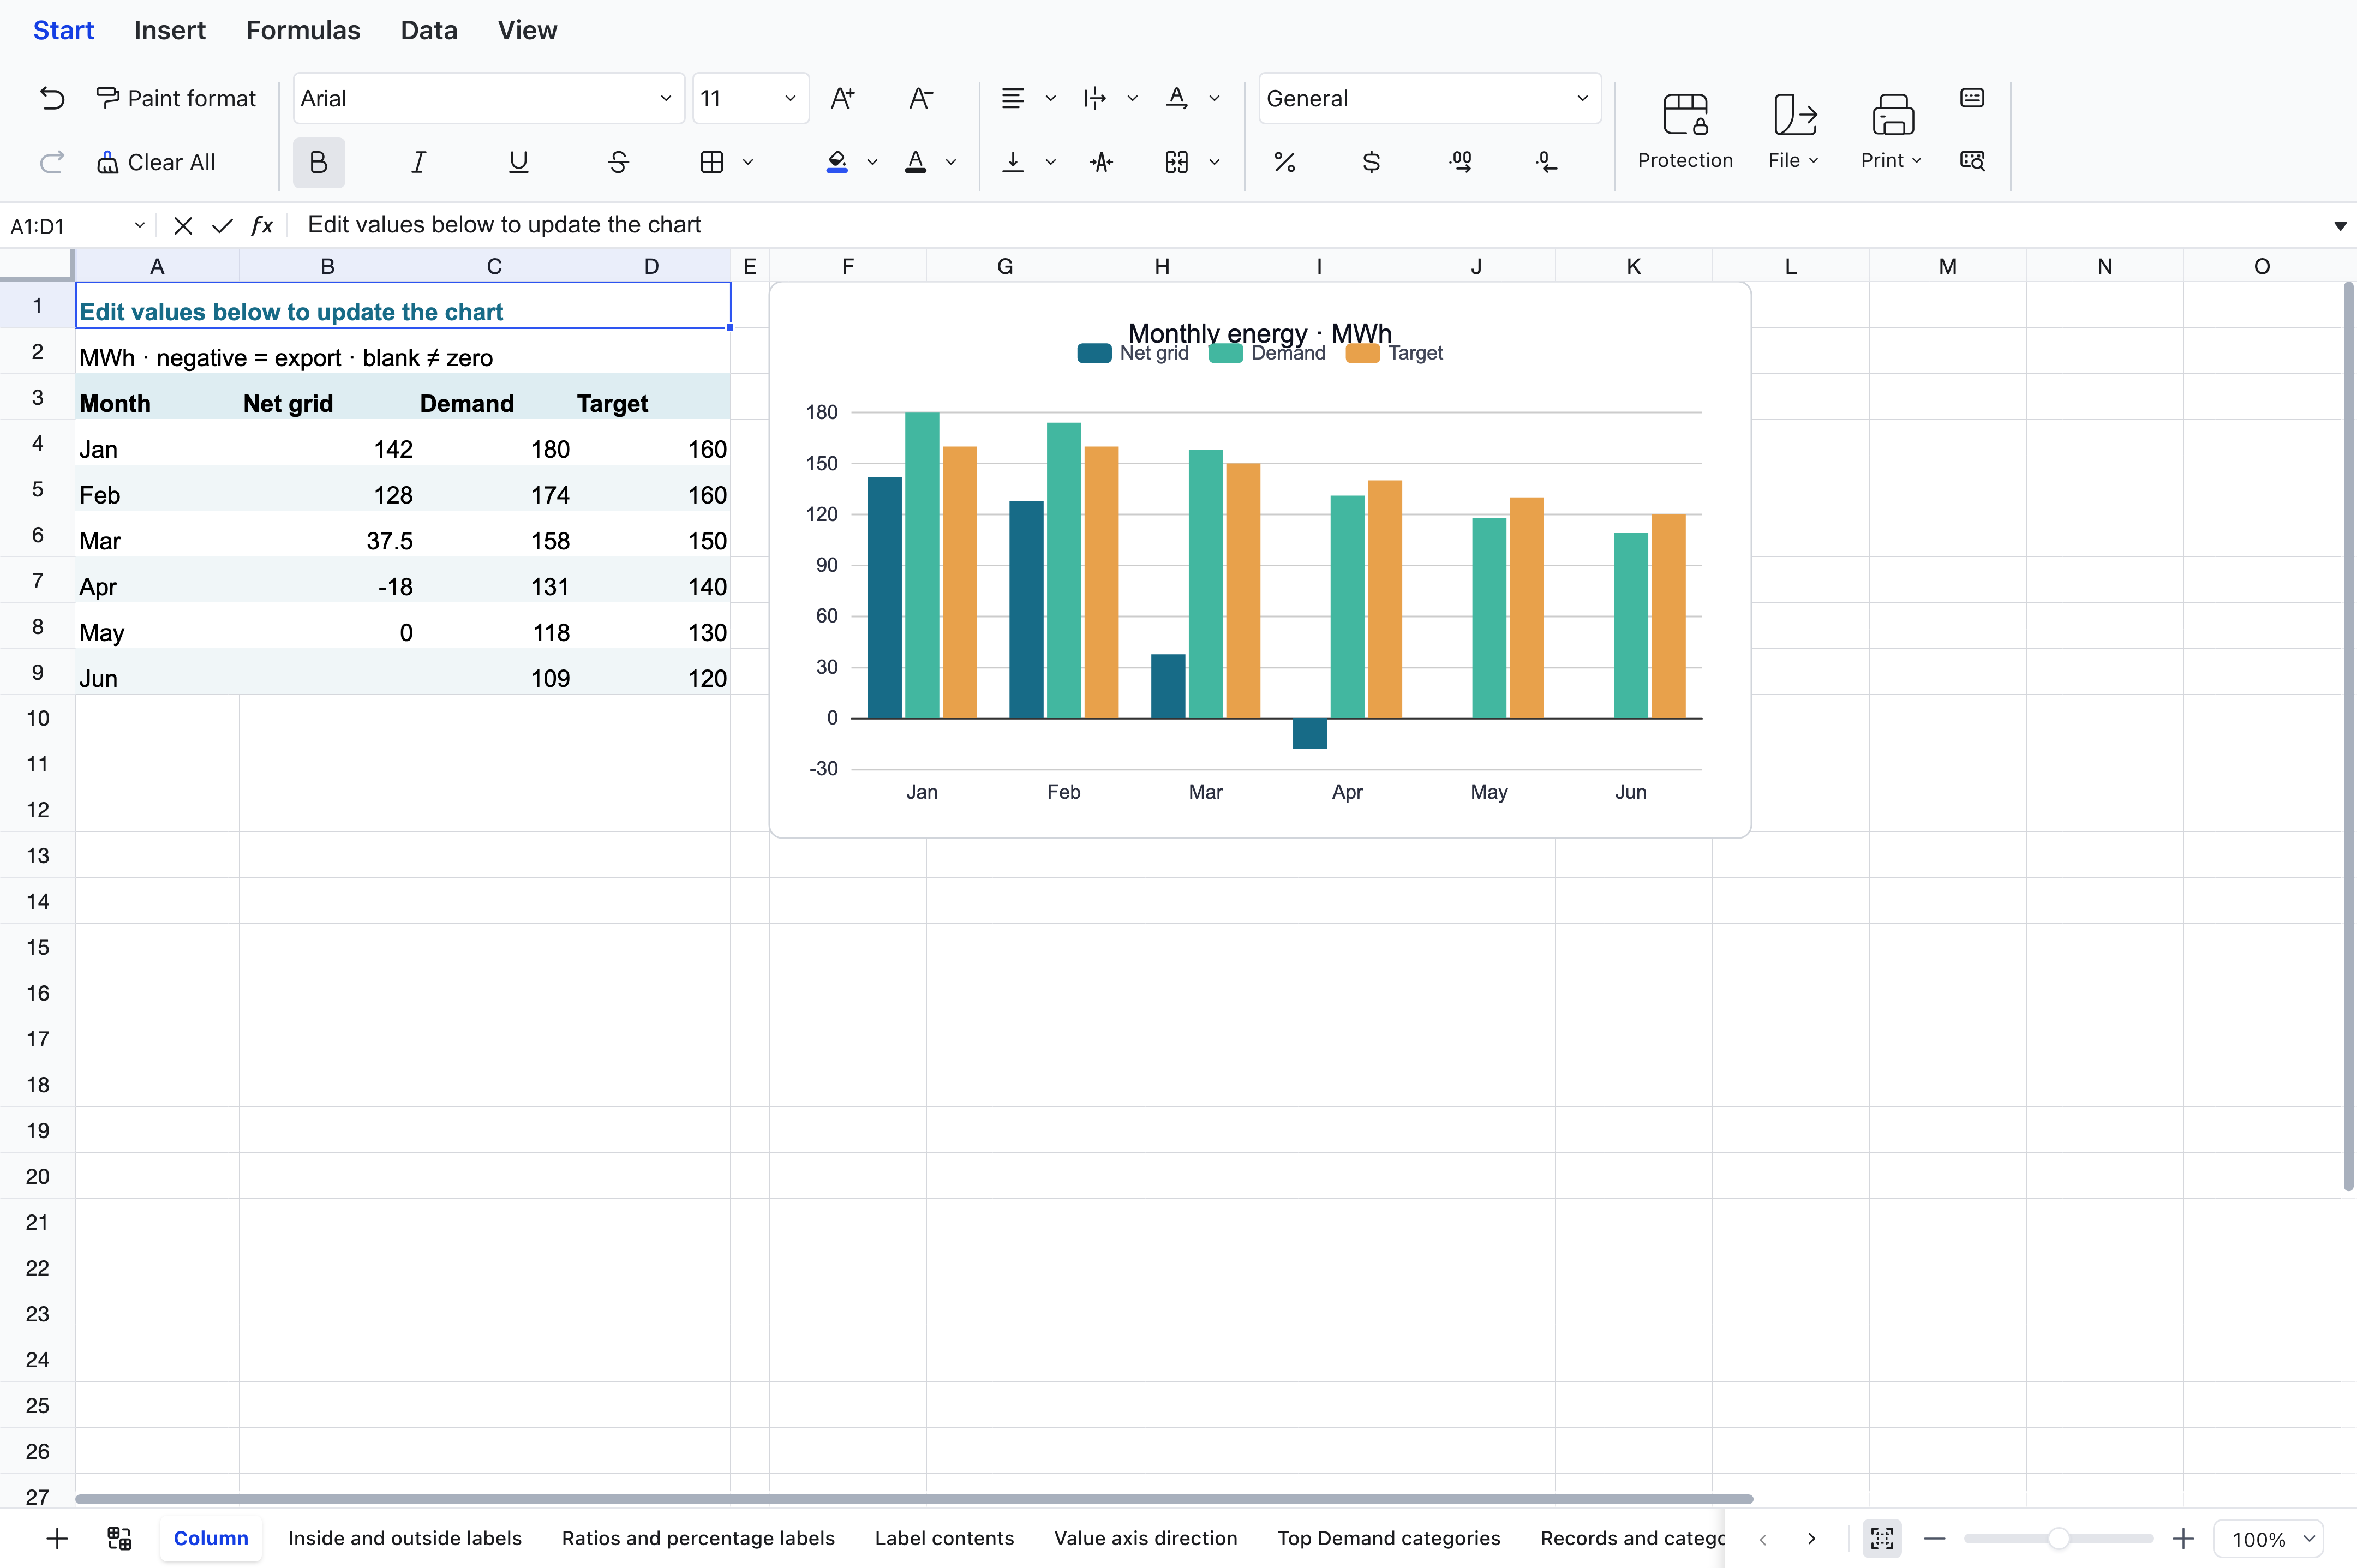Screen dimensions: 2357x1568
Task: Open the Data menu tab
Action: (x=429, y=30)
